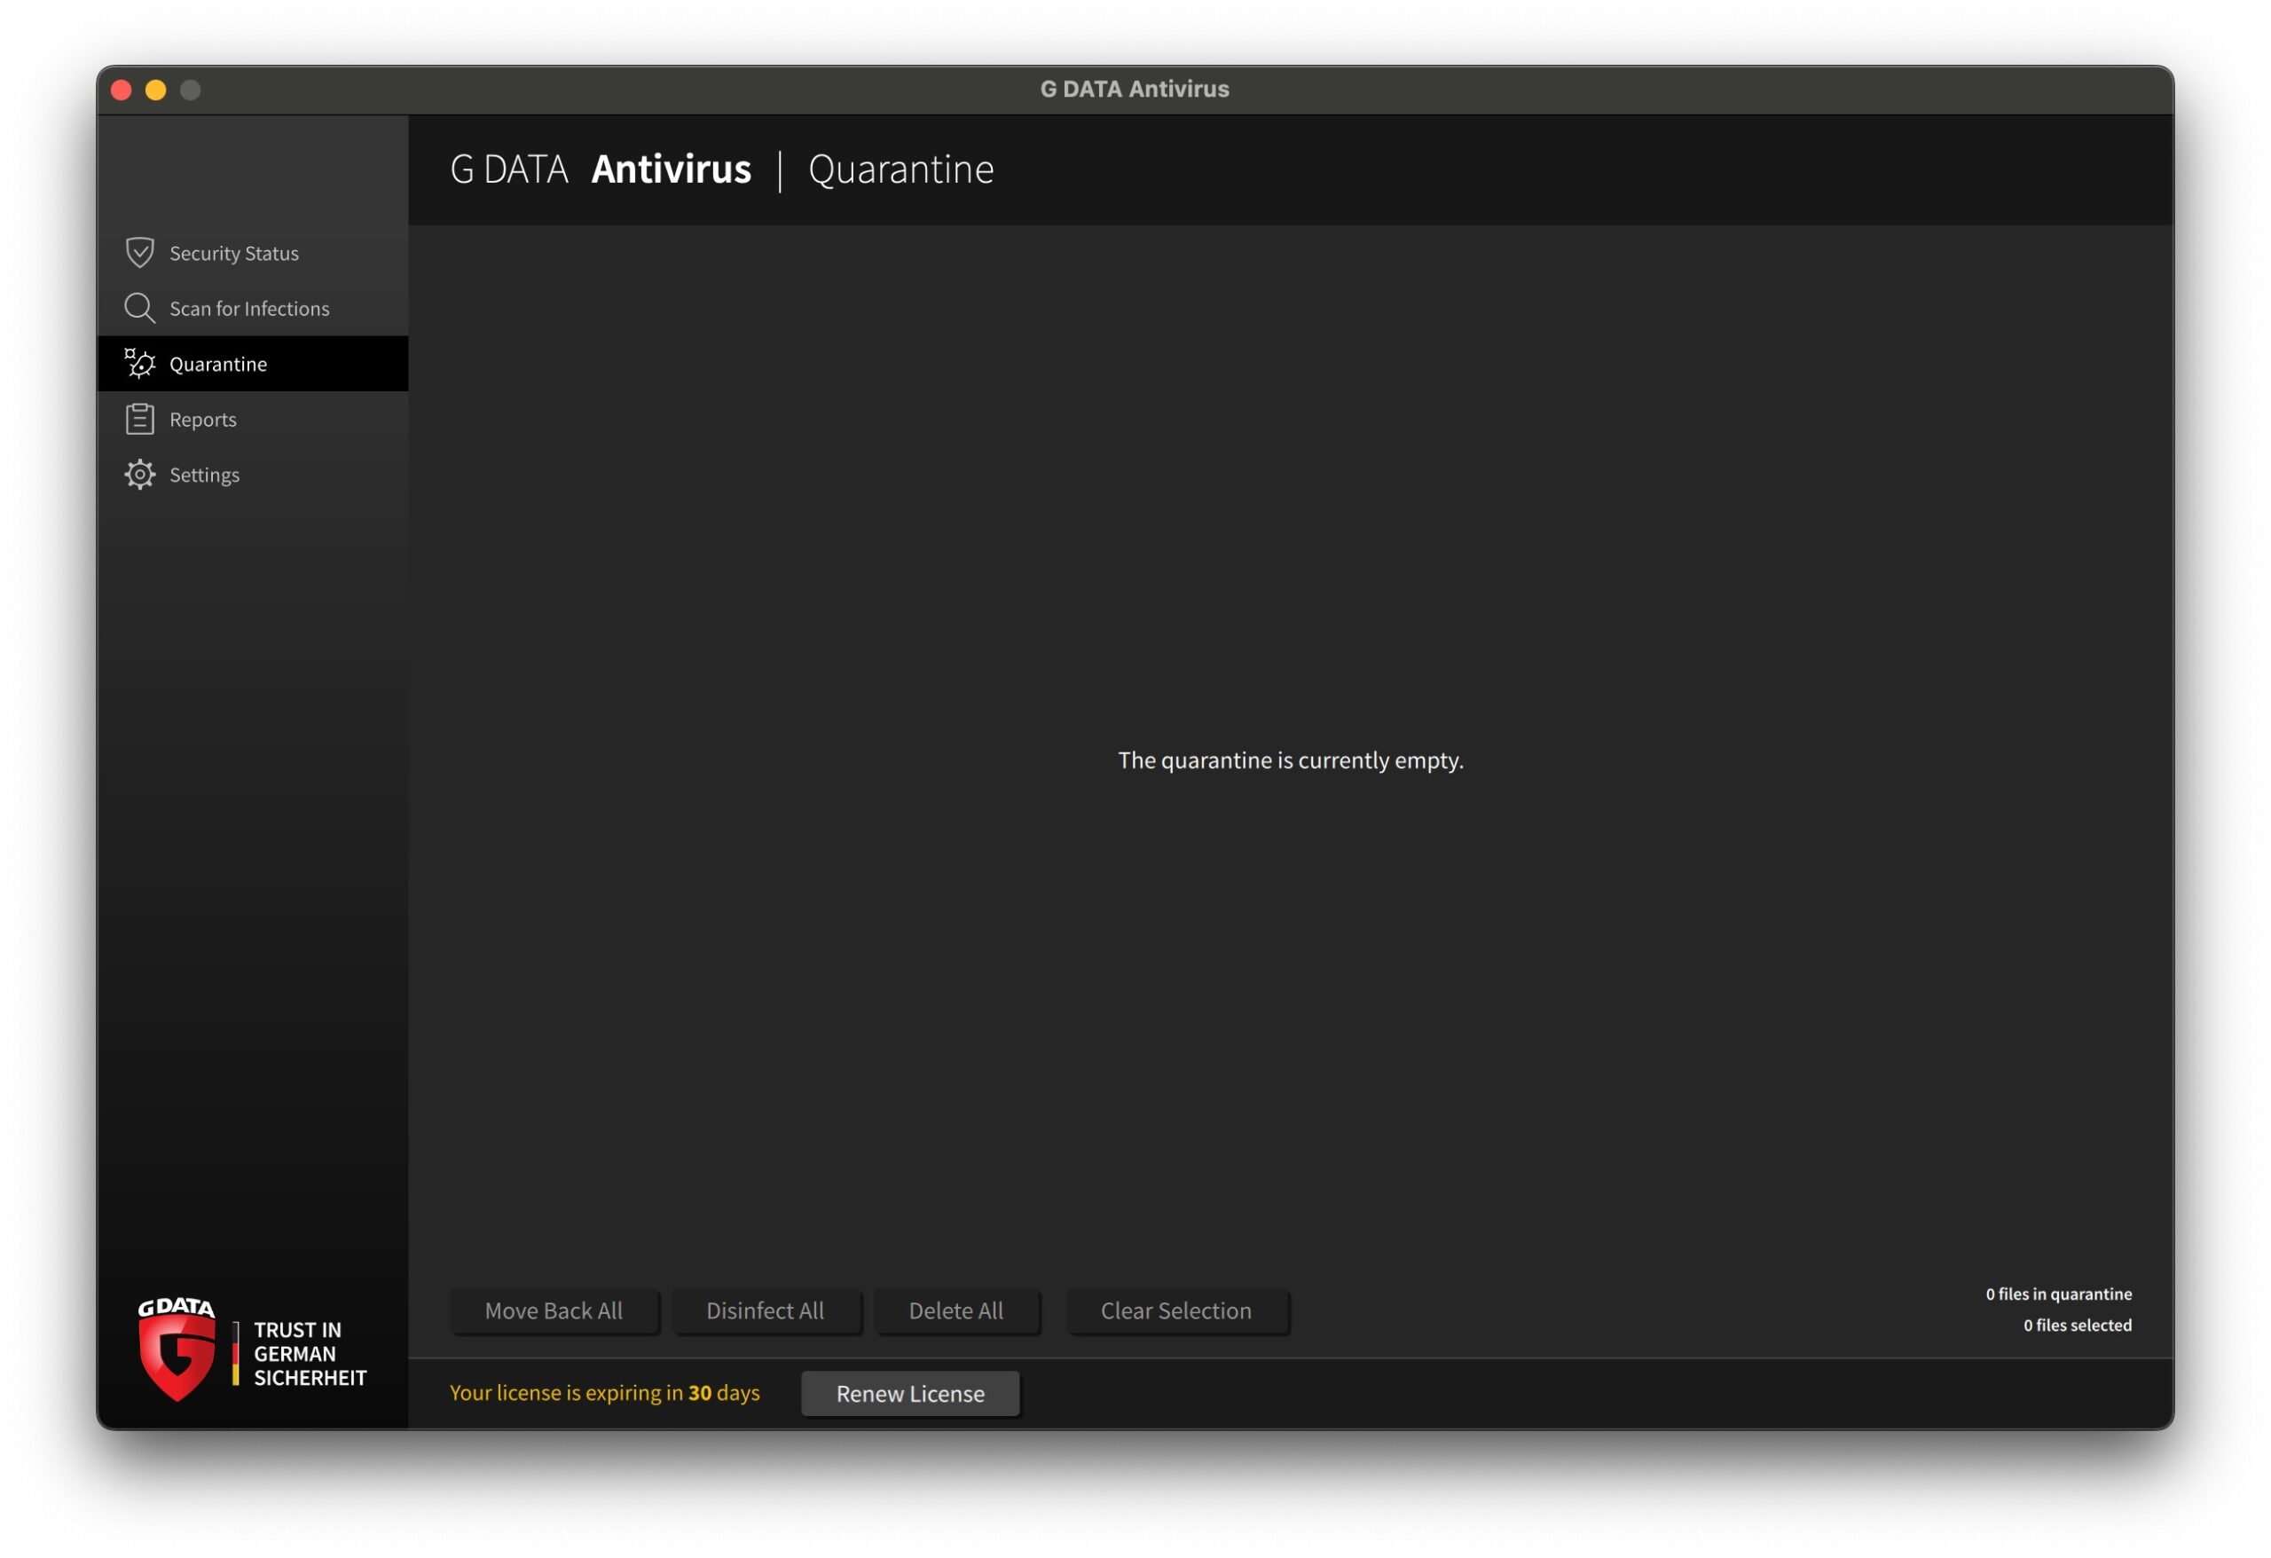Click the Disinfect All button
Screen dimensions: 2271x1558
766,1311
